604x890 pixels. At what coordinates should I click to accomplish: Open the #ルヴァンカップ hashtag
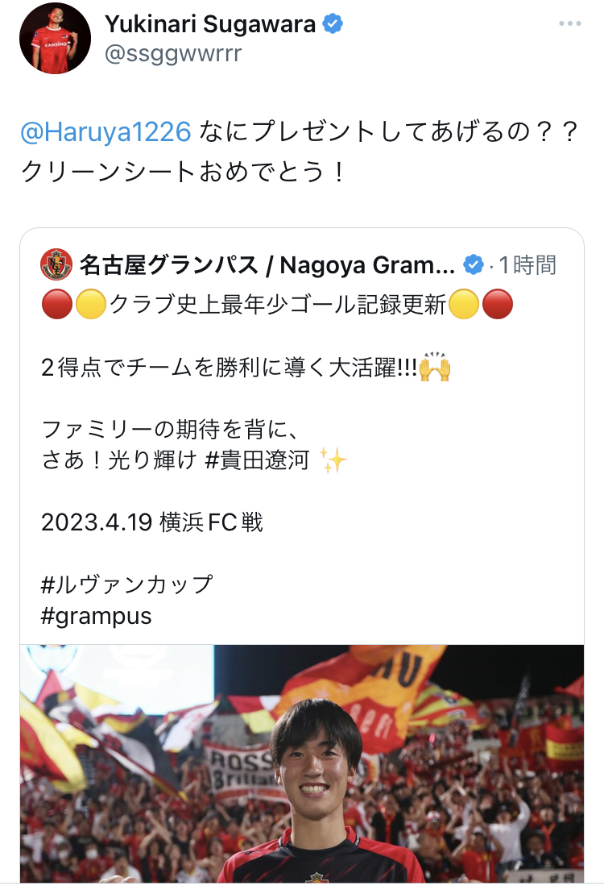[x=127, y=584]
